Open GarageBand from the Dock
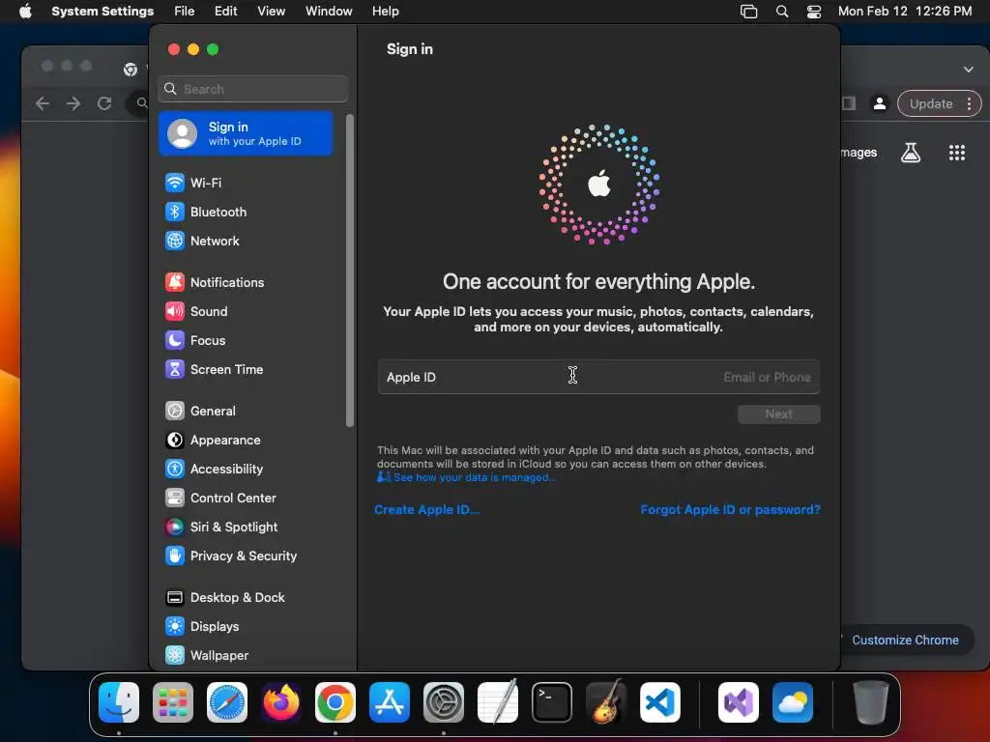The image size is (990, 742). (x=606, y=701)
